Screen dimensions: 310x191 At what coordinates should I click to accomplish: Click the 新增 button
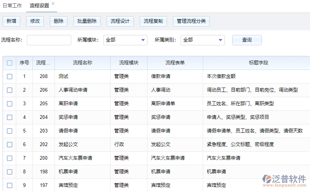(x=11, y=21)
